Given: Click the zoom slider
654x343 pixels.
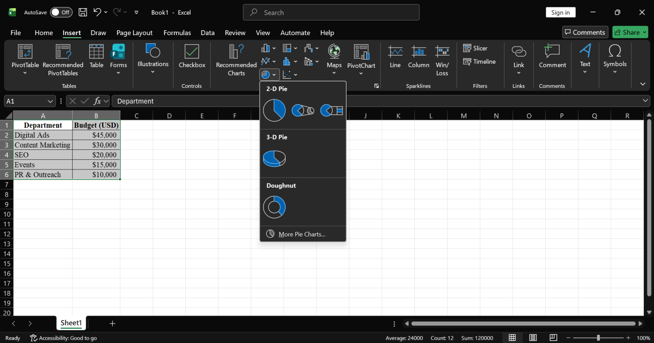Looking at the screenshot, I should pyautogui.click(x=598, y=338).
